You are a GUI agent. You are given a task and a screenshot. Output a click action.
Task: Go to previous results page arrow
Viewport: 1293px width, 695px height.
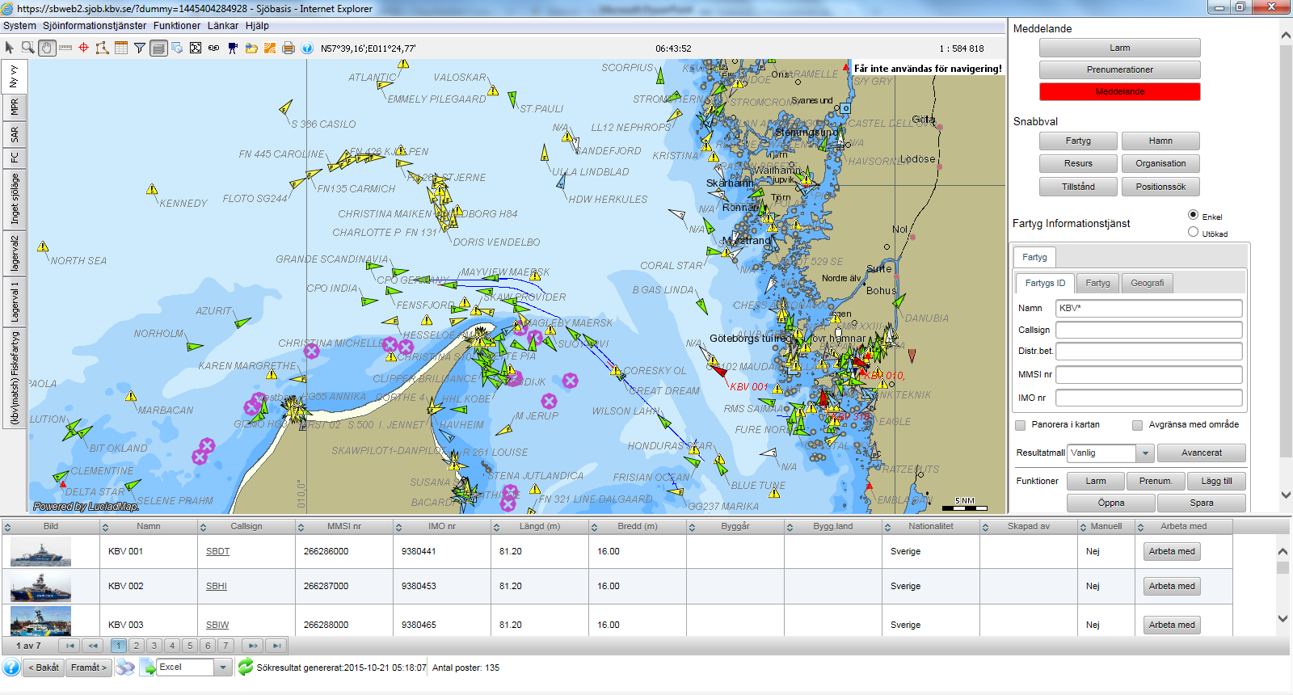pyautogui.click(x=93, y=646)
